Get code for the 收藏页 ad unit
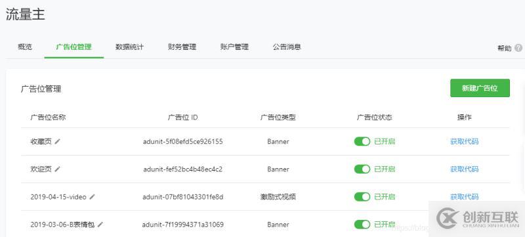This screenshot has width=525, height=237. pos(465,142)
